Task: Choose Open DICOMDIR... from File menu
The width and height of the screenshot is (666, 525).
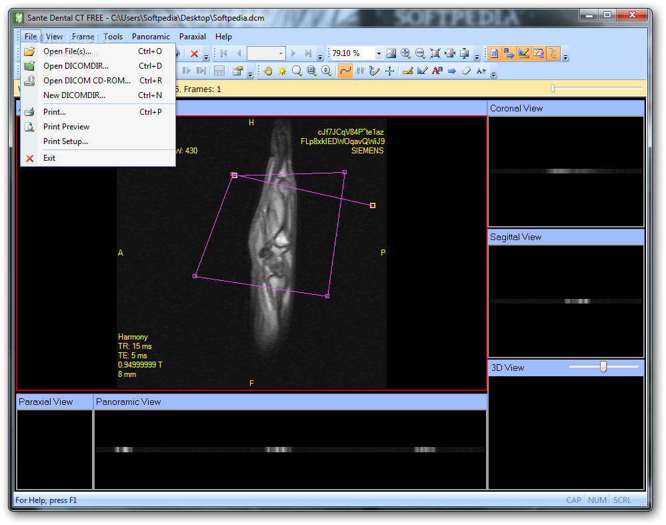Action: click(75, 66)
